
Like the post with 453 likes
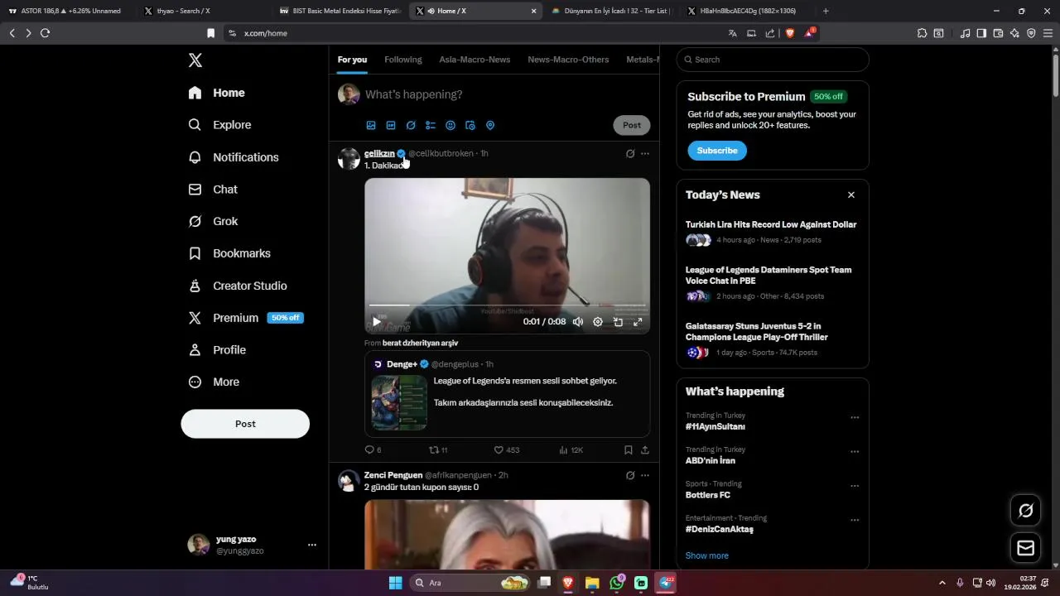tap(507, 450)
